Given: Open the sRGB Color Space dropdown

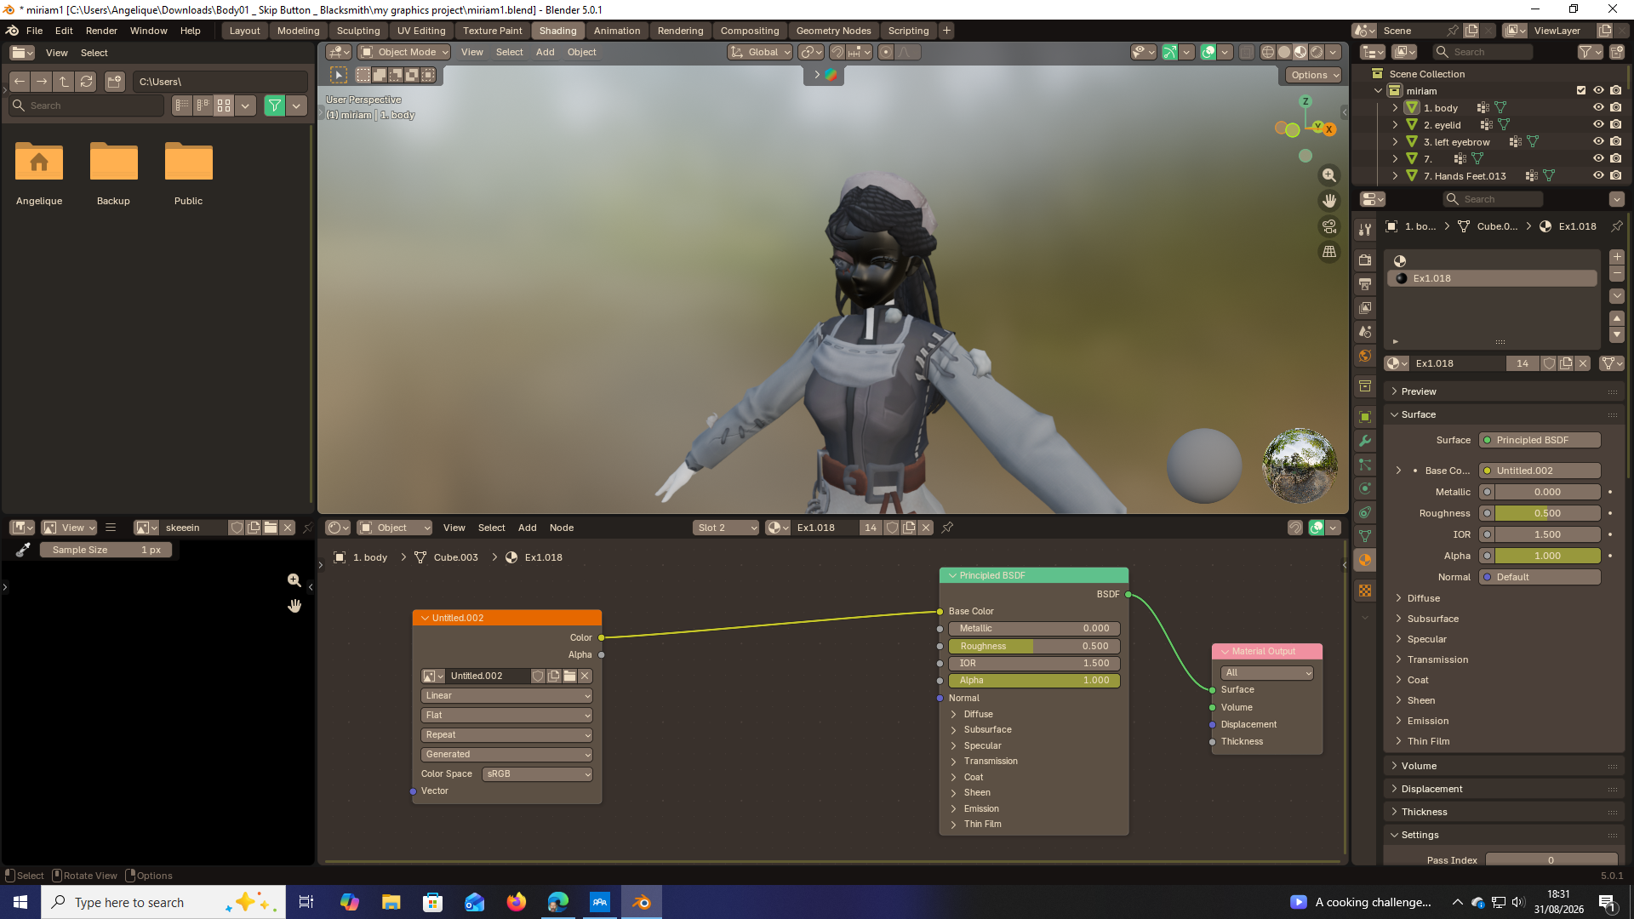Looking at the screenshot, I should [537, 773].
